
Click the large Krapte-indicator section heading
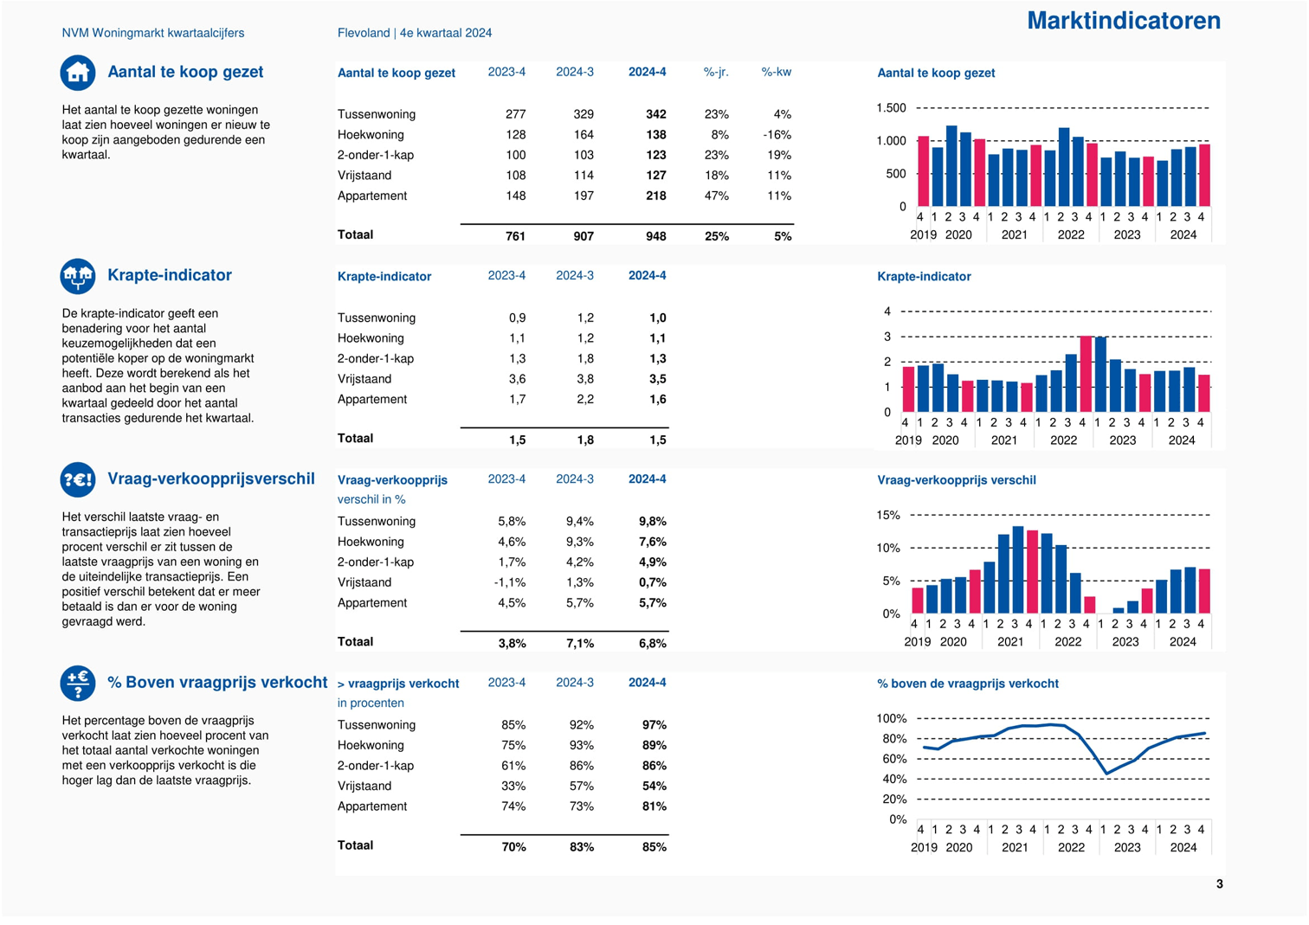click(x=170, y=275)
